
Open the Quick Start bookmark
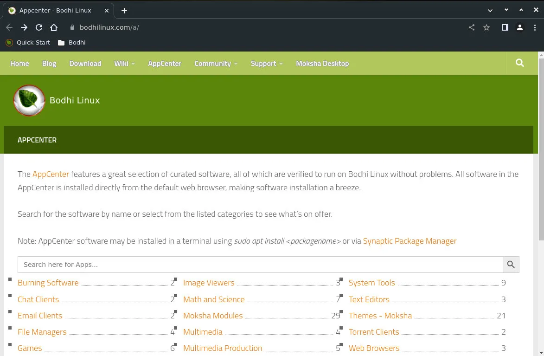pos(28,42)
